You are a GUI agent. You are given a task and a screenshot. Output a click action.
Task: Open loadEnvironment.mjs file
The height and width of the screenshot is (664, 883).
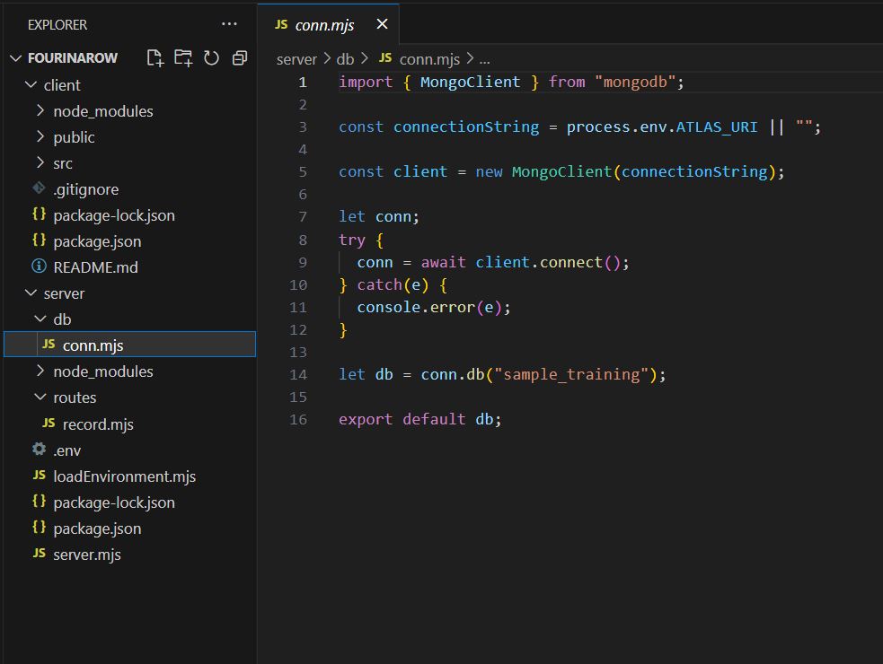pos(124,476)
